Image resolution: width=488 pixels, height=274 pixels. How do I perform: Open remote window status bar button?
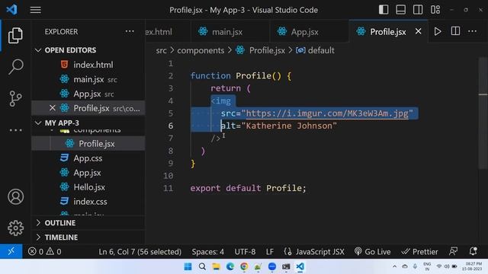point(11,251)
